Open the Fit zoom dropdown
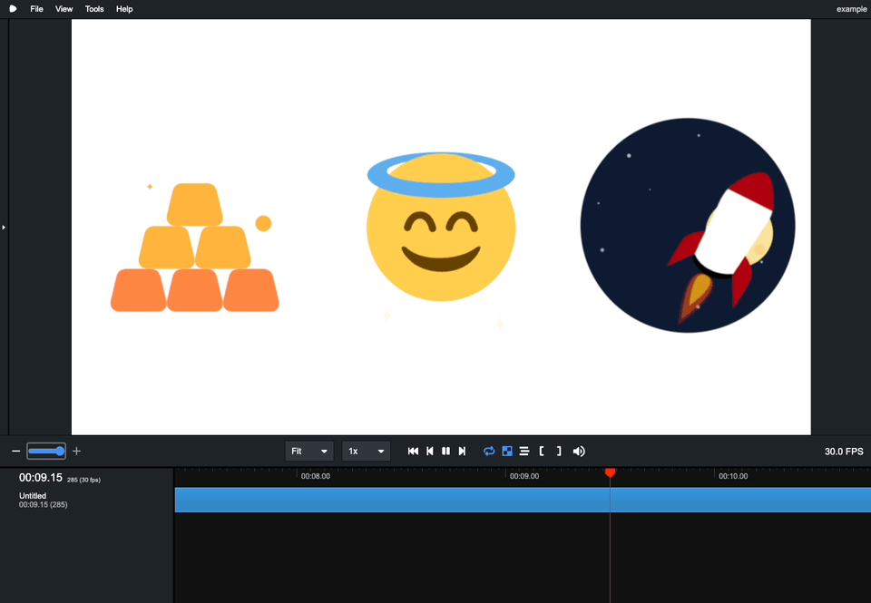The height and width of the screenshot is (603, 871). [309, 451]
